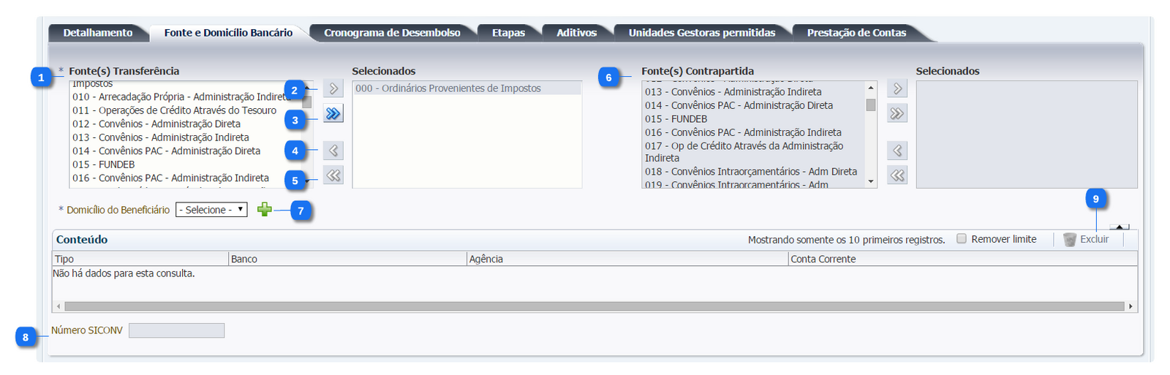Collapse the Conteúdo panel arrow

click(1119, 227)
